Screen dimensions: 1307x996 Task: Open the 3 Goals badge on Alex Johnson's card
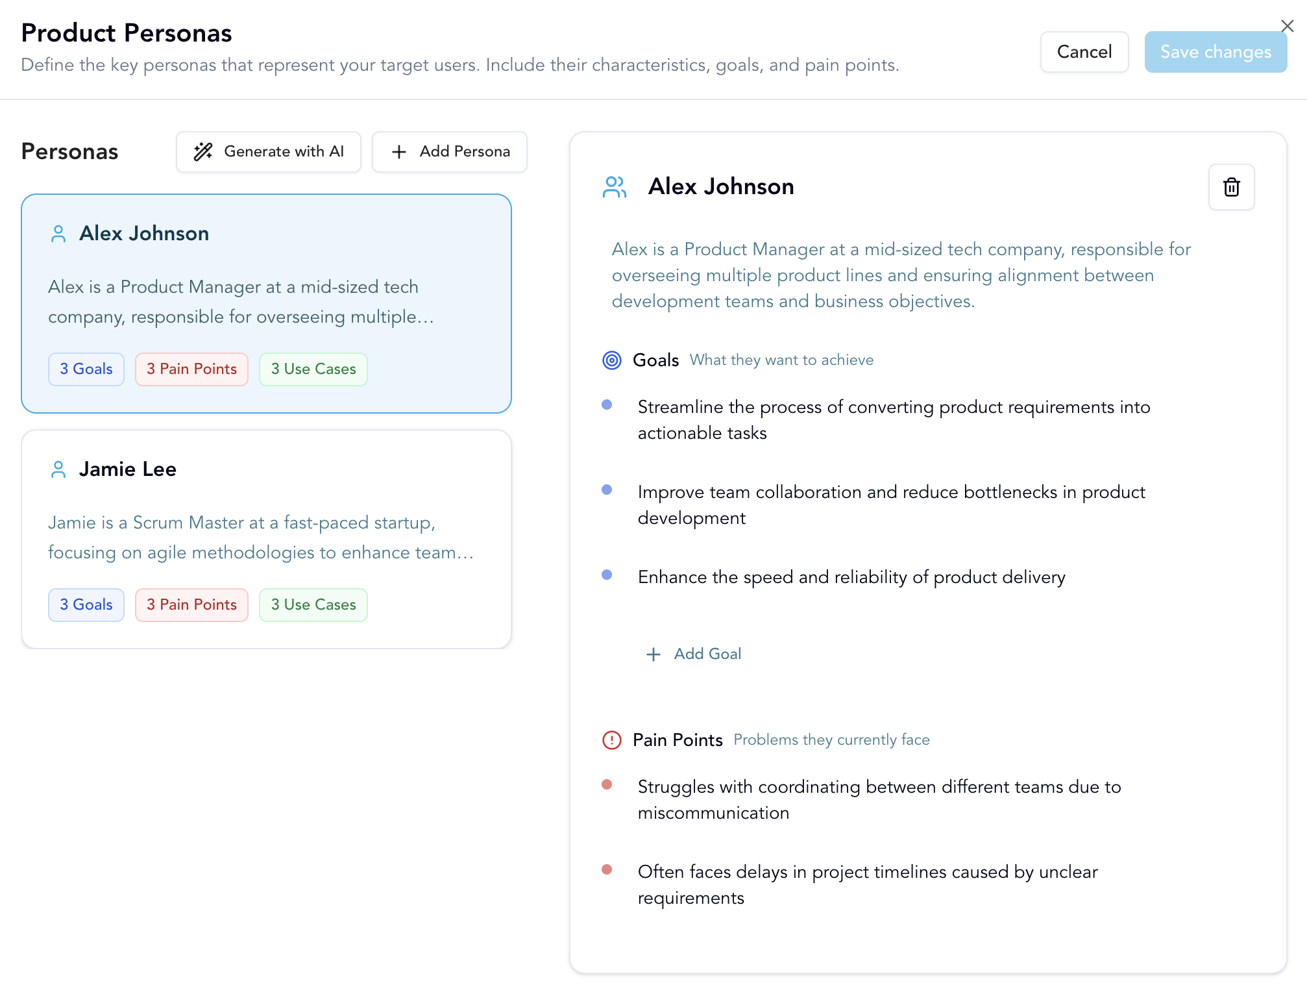pyautogui.click(x=86, y=369)
